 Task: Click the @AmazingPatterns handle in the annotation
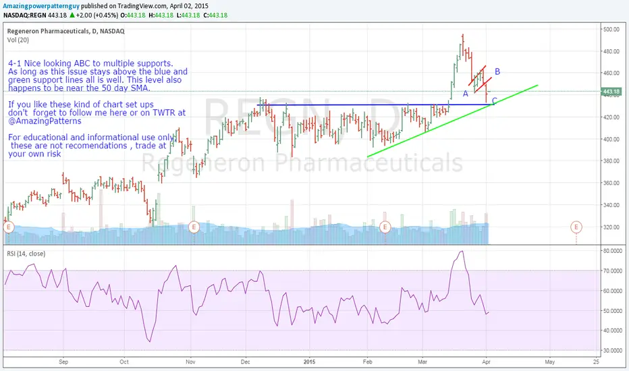(x=45, y=121)
